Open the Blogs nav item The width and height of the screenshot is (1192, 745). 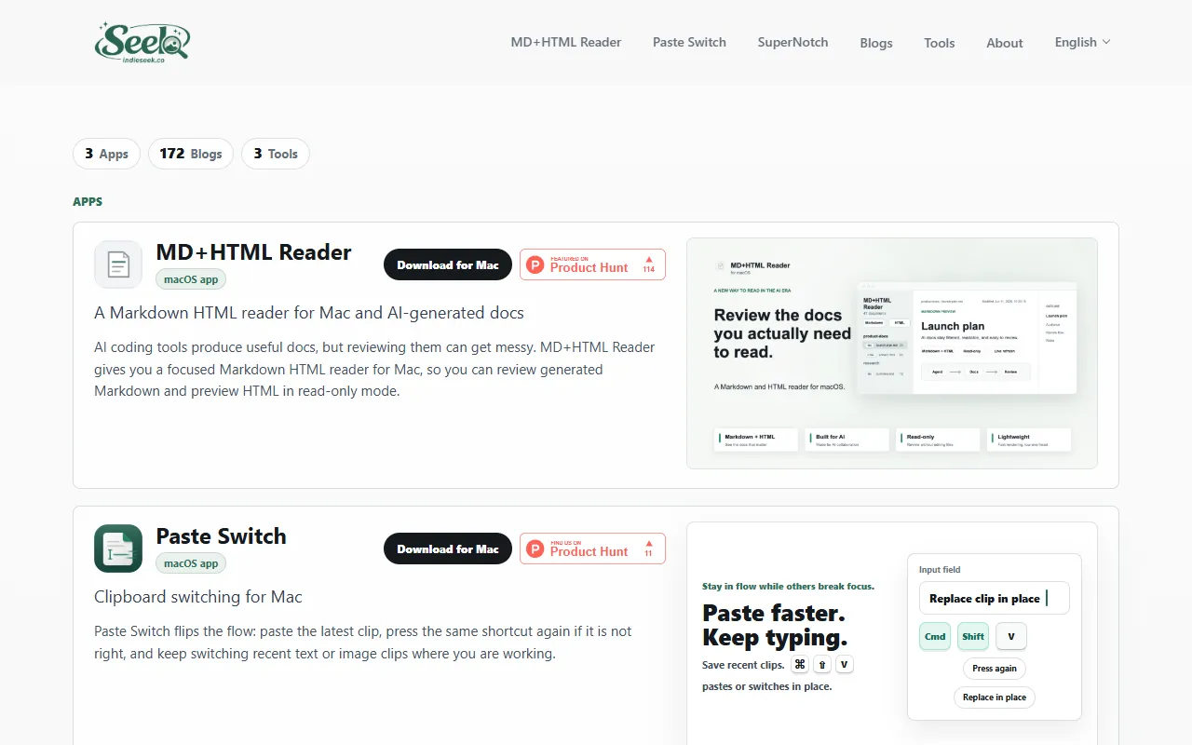(876, 43)
